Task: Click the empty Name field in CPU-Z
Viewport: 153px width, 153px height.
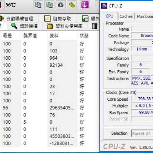Action: click(142, 29)
